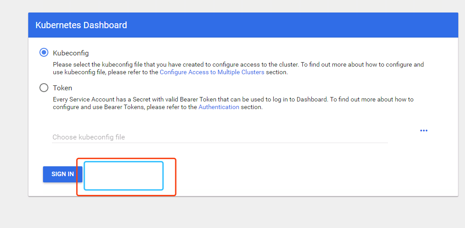465x228 pixels.
Task: Click the underline beneath kubeconfig file field
Action: [220, 143]
